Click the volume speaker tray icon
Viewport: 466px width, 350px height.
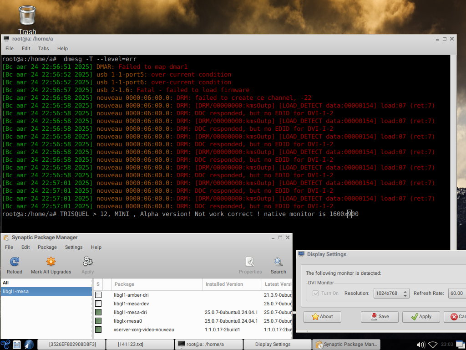(x=420, y=345)
